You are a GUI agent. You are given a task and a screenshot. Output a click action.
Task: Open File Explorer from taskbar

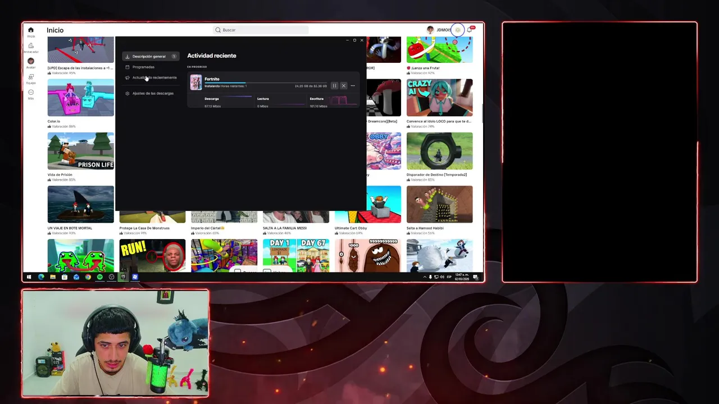click(53, 277)
